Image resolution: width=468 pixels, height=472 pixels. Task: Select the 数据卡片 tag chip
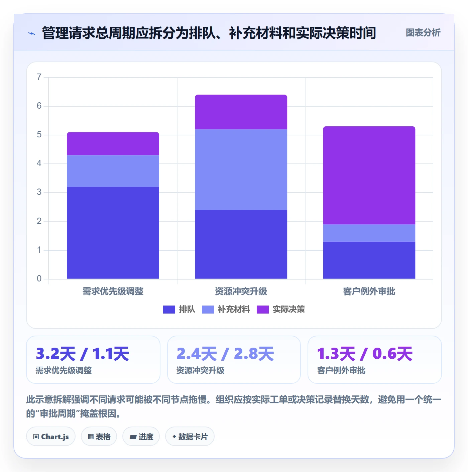coord(190,437)
